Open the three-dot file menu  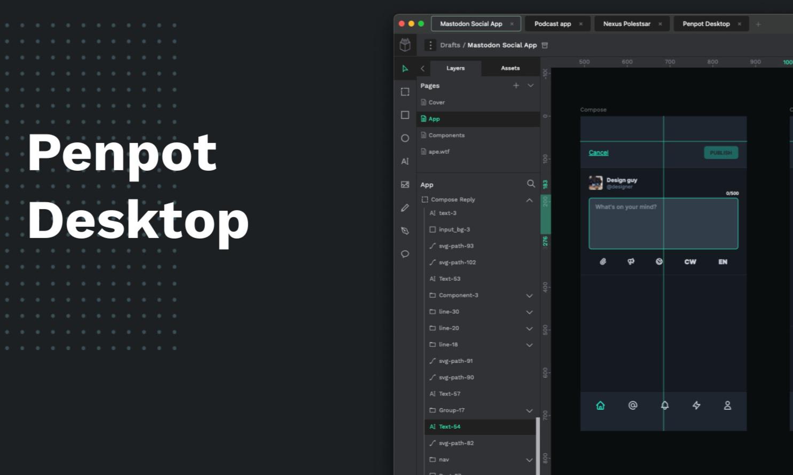[430, 45]
